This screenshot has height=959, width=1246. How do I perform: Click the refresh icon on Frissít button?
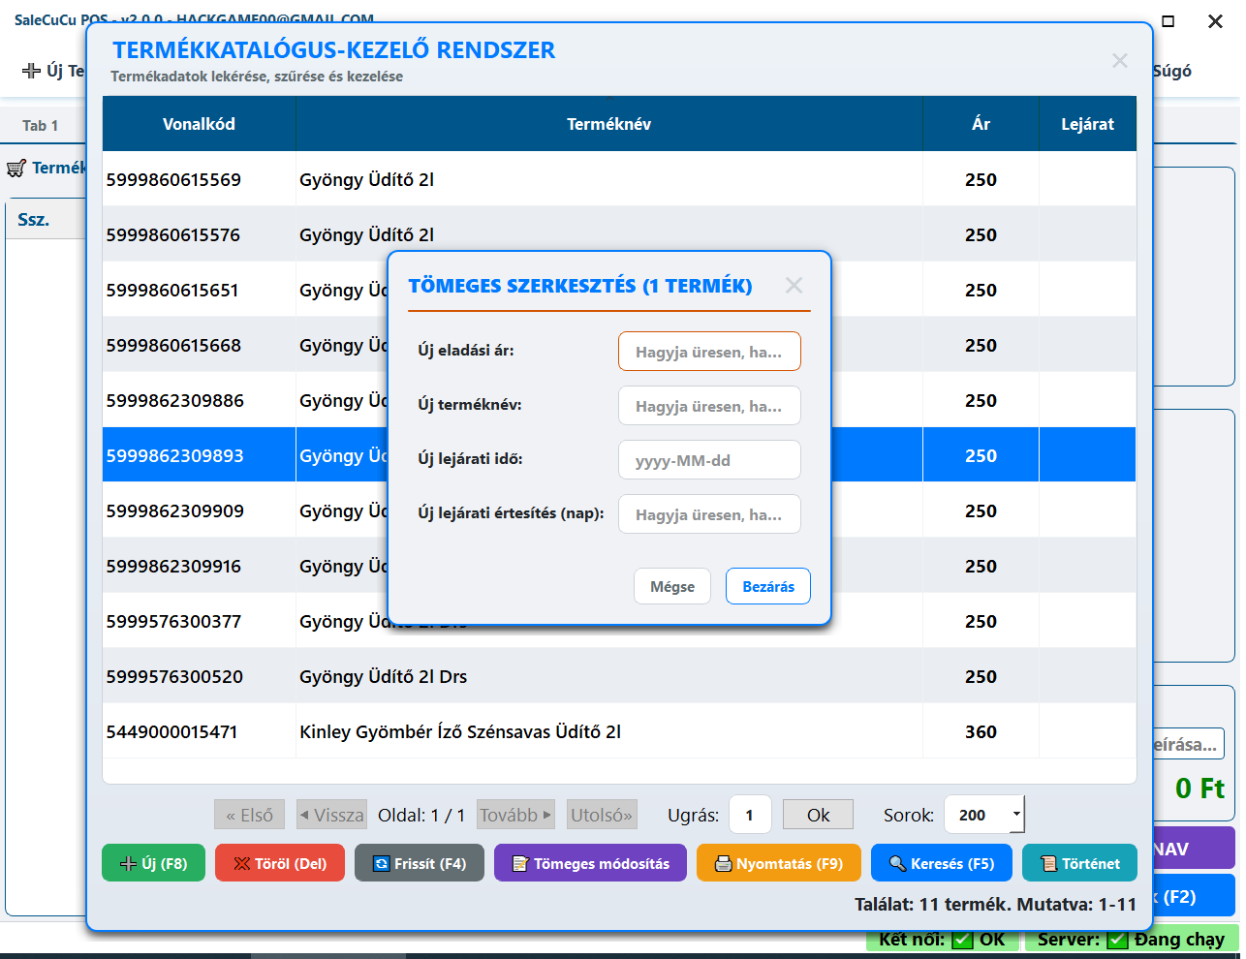pyautogui.click(x=382, y=863)
